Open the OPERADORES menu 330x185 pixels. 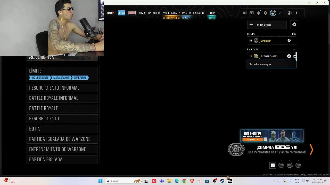click(x=154, y=13)
